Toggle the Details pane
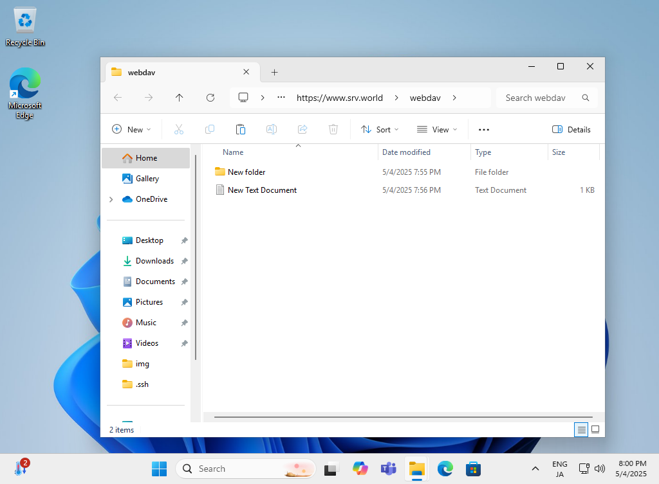Image resolution: width=659 pixels, height=484 pixels. tap(571, 130)
